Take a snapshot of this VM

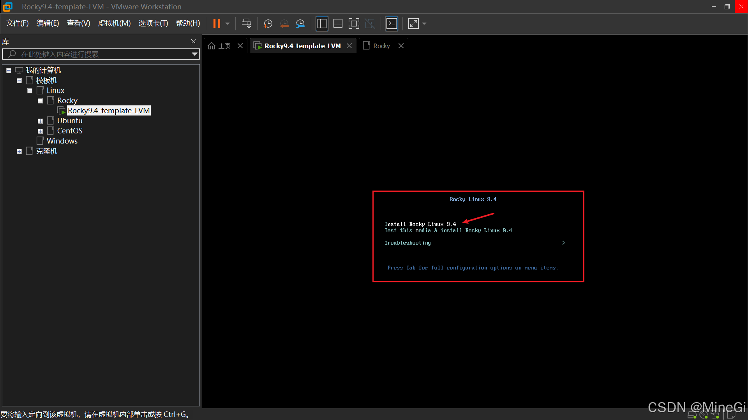[268, 24]
